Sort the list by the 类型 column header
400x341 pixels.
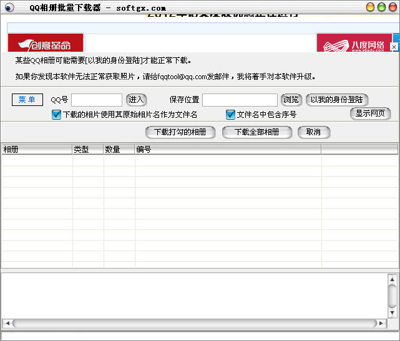click(87, 149)
